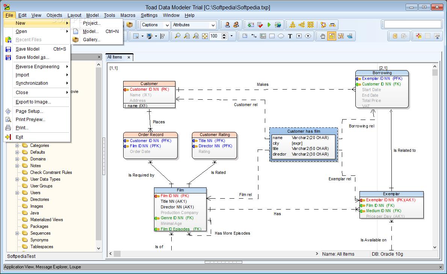Close the explorer side panel
The image size is (447, 274).
(x=99, y=57)
